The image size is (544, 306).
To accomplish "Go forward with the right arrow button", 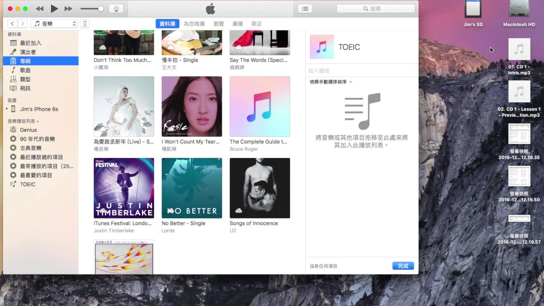I will click(x=23, y=24).
